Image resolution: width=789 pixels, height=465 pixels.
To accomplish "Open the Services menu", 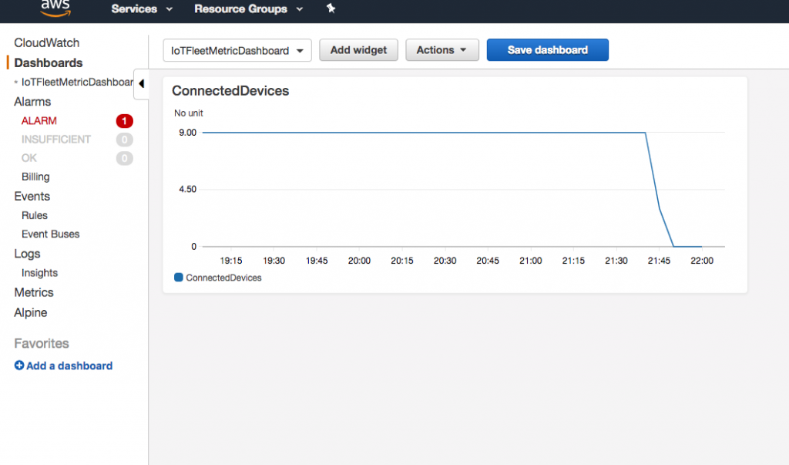I will coord(142,8).
